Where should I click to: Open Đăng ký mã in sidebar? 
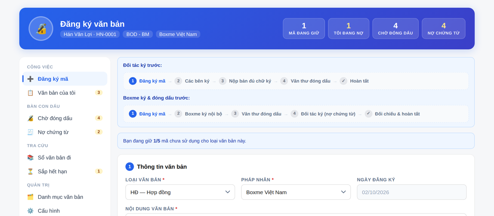65,79
